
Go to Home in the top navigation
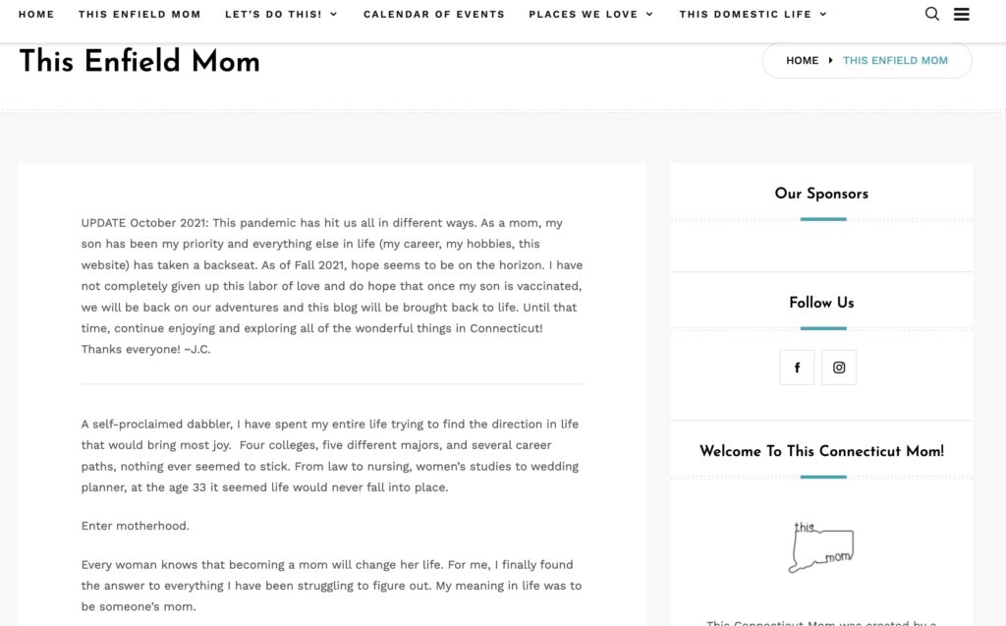36,15
